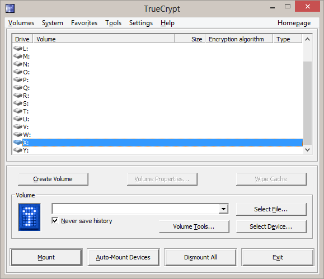Click the Volume Tools... button
Image resolution: width=324 pixels, height=279 pixels.
click(x=194, y=226)
